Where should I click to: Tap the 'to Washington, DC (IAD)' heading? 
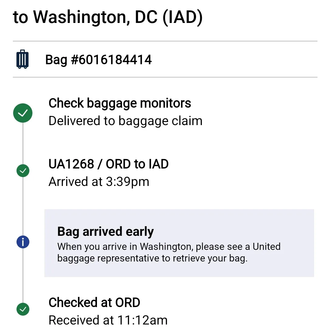108,18
